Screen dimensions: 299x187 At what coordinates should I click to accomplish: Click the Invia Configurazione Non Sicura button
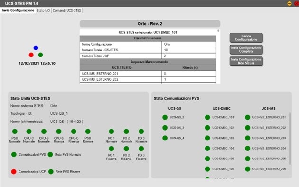246,61
